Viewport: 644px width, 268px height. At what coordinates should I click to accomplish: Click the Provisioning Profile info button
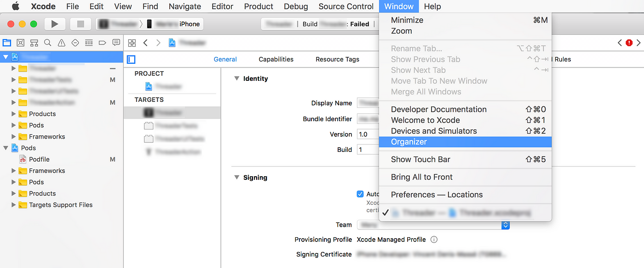point(434,240)
